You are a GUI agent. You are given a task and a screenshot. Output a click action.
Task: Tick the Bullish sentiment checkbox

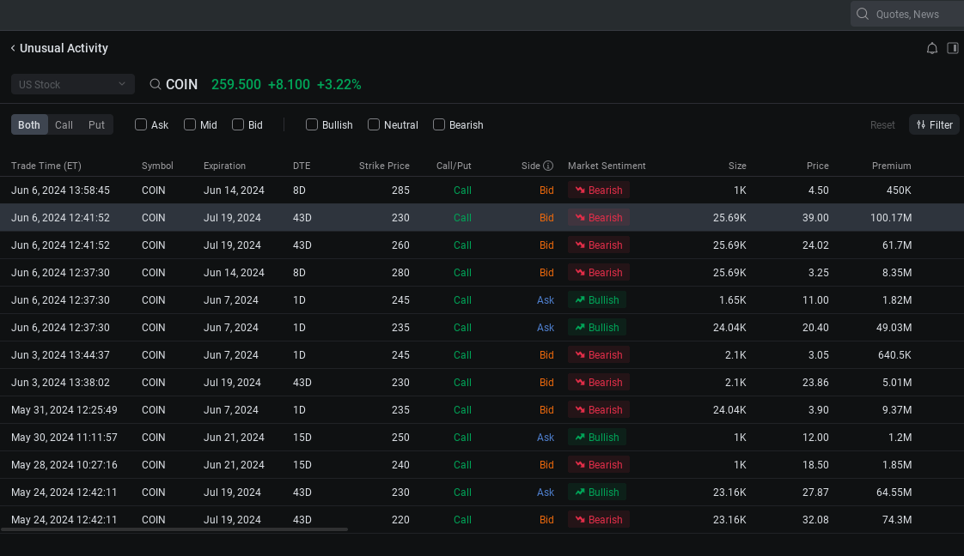tap(312, 124)
